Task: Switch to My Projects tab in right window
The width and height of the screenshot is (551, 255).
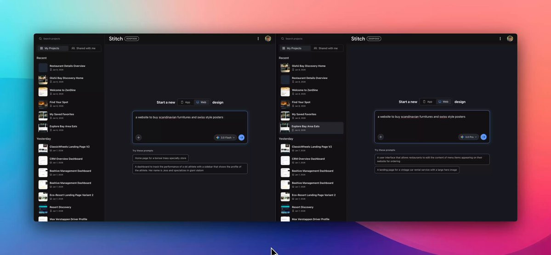Action: [x=295, y=49]
